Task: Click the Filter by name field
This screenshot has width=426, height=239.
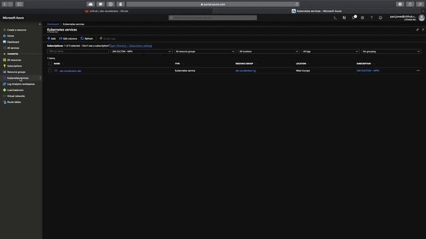Action: [x=78, y=51]
